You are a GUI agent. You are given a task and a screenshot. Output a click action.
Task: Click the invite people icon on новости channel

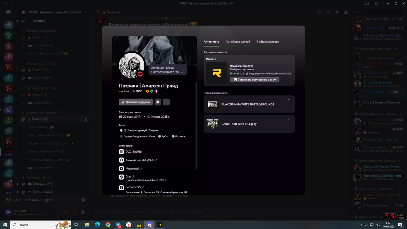point(86,119)
